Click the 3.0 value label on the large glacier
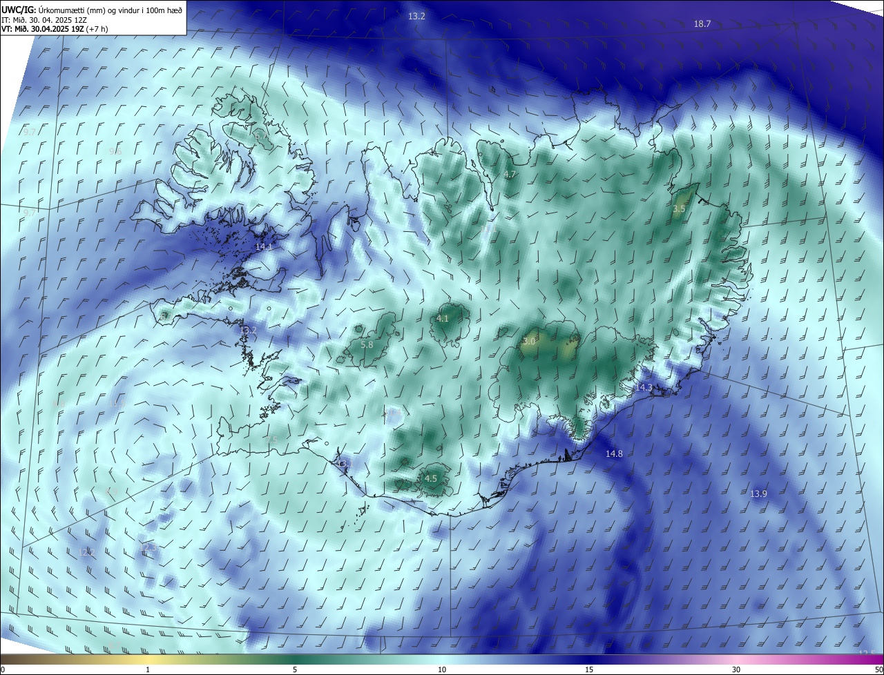The image size is (884, 675). click(x=529, y=341)
